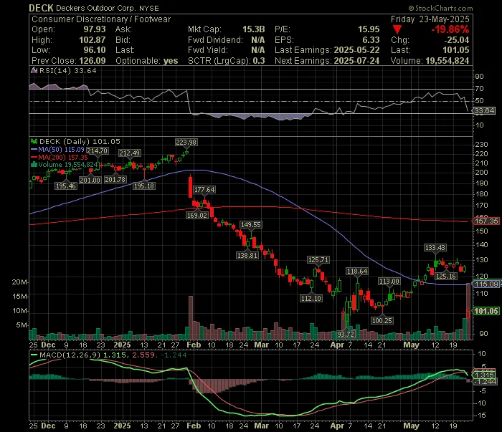502x432 pixels.
Task: Click the MA(200) 157.35 legend entry
Action: tap(60, 158)
